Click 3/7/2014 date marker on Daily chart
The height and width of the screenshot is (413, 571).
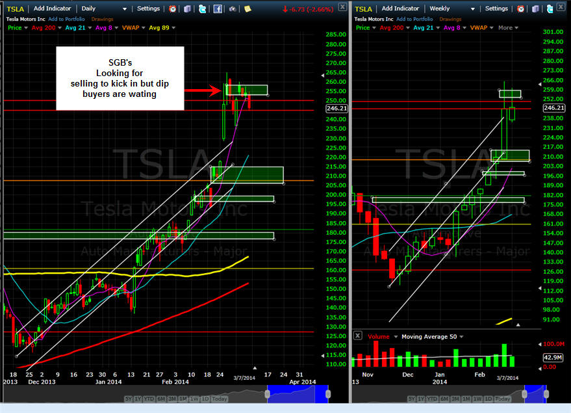click(x=244, y=378)
